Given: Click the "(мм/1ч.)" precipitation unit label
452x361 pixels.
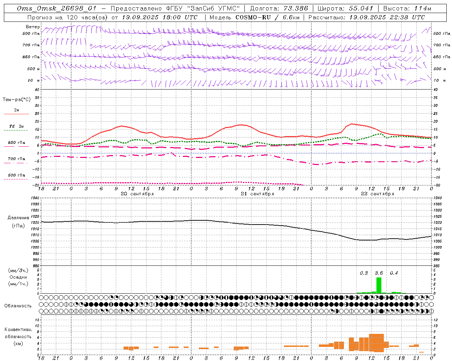Looking at the screenshot, I should 18,284.
